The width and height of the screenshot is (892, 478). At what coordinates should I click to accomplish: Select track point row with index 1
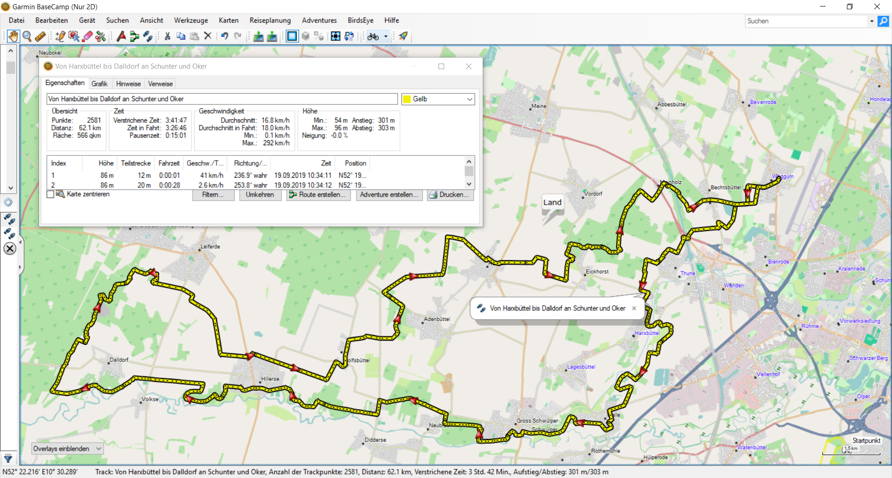coord(256,175)
